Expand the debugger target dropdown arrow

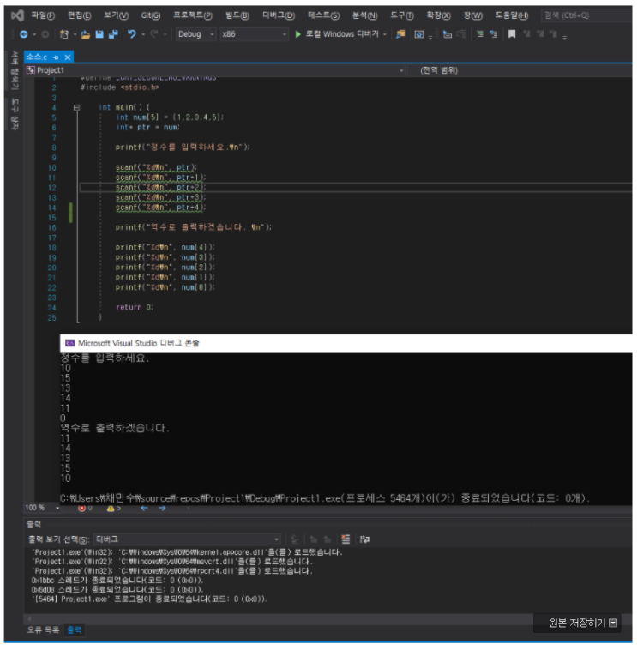(x=385, y=34)
